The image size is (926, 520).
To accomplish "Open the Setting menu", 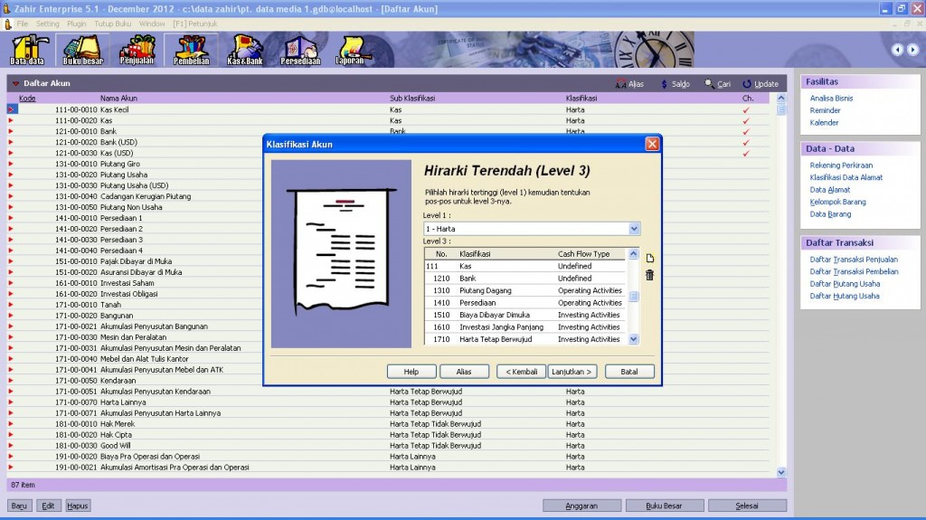I will click(47, 23).
